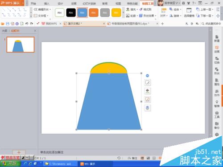Apply the white outlined Abc shape style
Viewport: 223px width, 167px height.
point(60,12)
